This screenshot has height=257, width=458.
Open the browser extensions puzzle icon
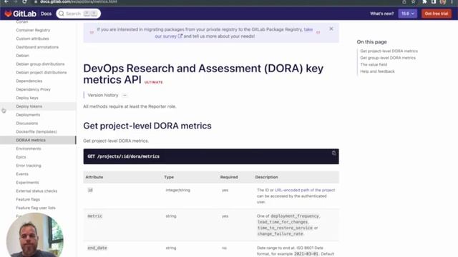point(424,1)
